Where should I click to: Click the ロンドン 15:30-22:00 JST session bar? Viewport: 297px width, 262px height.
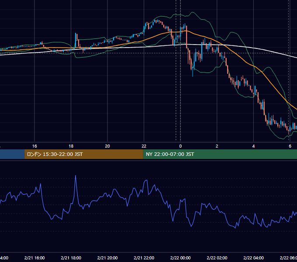[84, 154]
